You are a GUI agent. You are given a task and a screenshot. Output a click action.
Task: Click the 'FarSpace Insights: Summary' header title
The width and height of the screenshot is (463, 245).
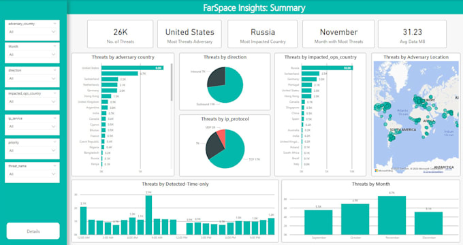[x=254, y=7]
